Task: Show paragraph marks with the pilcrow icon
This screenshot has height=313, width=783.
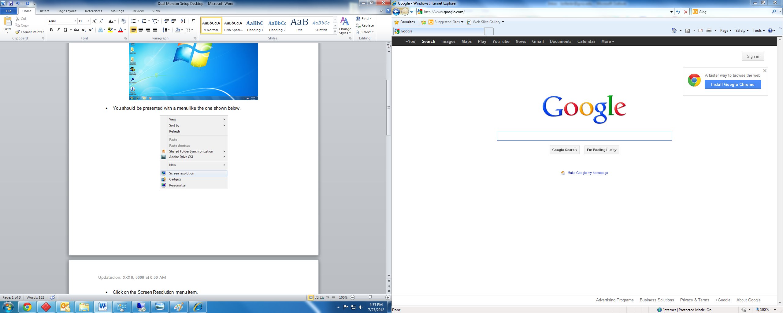Action: point(193,21)
